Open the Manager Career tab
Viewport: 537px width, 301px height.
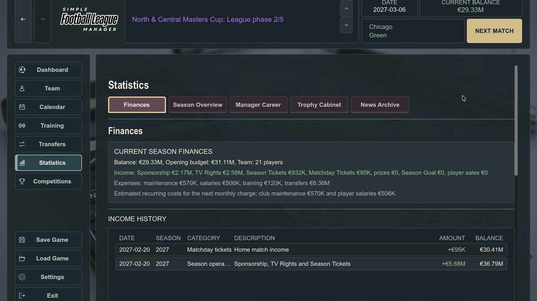(258, 105)
